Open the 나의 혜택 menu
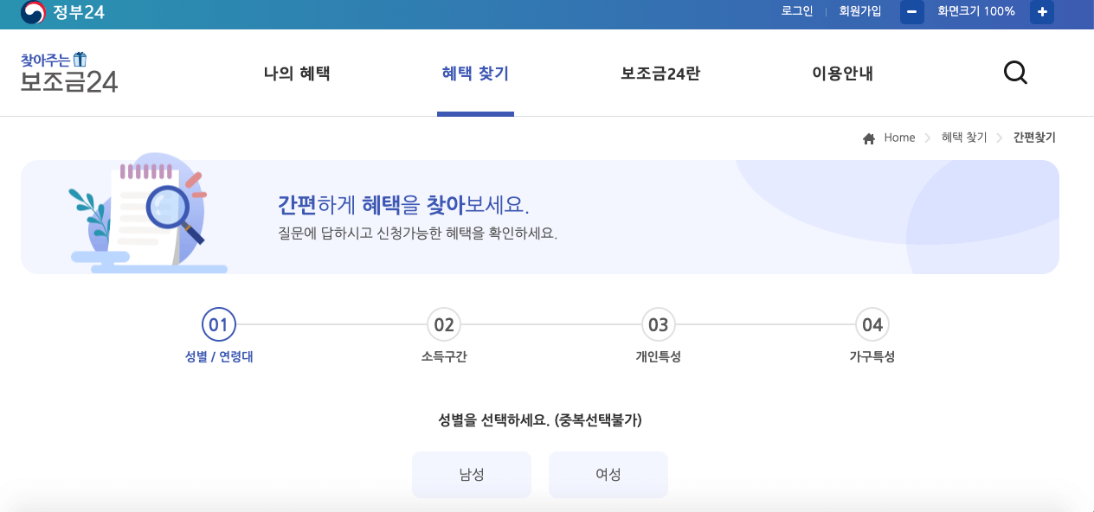 pyautogui.click(x=296, y=74)
